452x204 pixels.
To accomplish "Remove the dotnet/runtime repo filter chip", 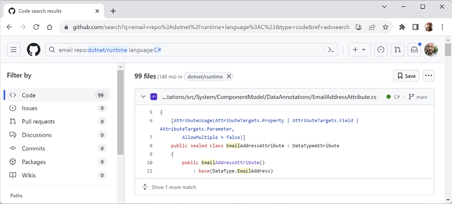I will tap(229, 76).
